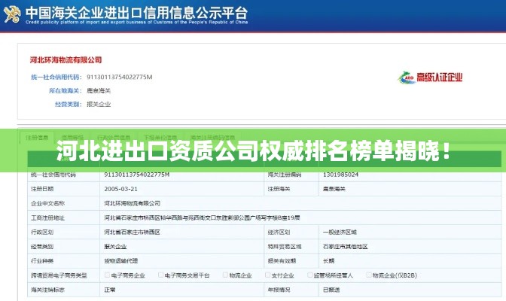Open the 行政处罚信息 tab
The height and width of the screenshot is (301, 506).
pos(114,138)
